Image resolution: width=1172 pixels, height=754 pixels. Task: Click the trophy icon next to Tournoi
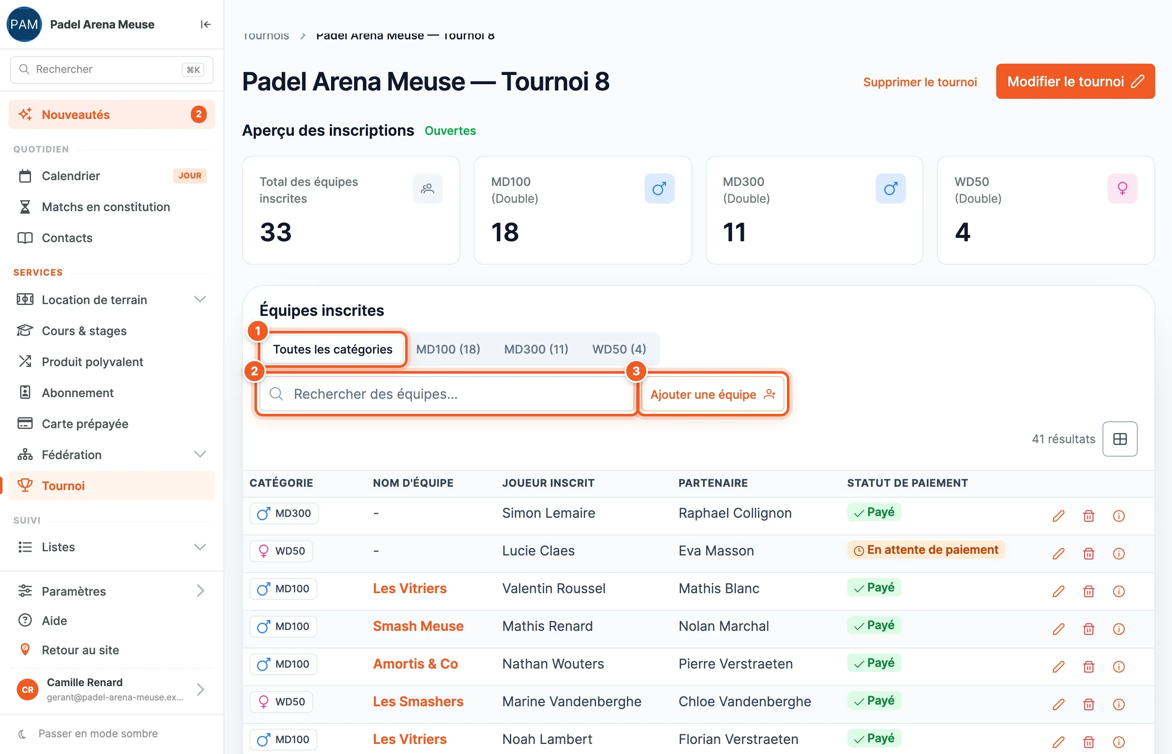click(25, 485)
